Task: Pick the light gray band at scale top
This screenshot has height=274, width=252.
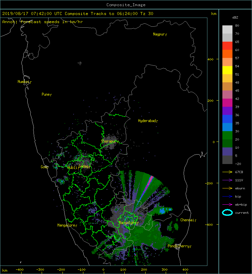Action: click(x=227, y=30)
